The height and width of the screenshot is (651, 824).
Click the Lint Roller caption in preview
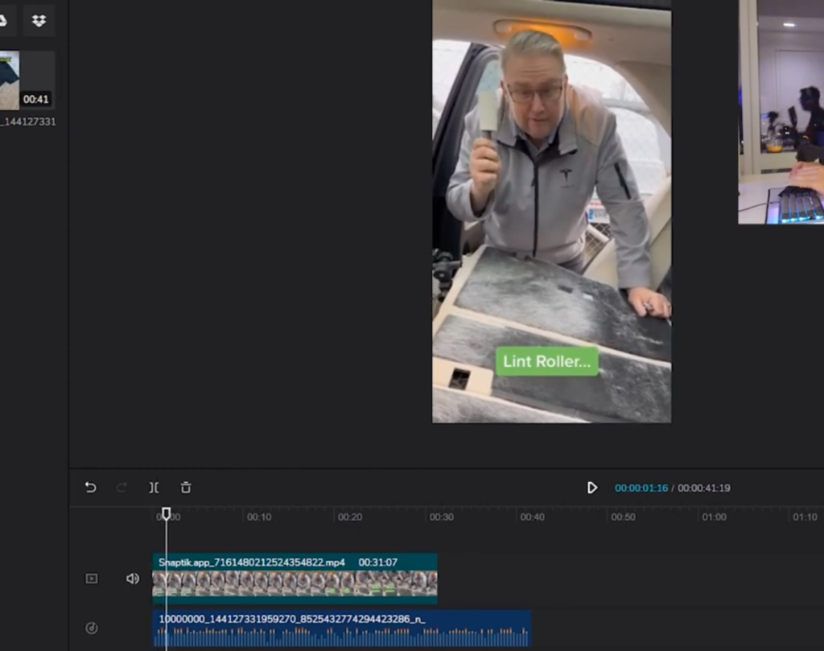(546, 361)
